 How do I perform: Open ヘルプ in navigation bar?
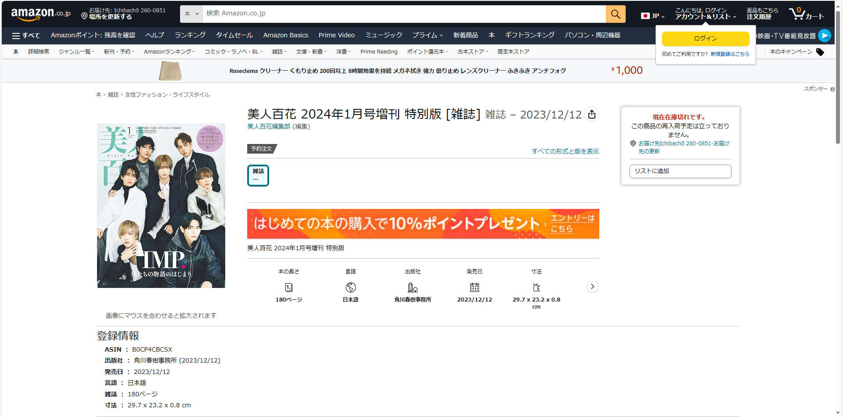(155, 35)
